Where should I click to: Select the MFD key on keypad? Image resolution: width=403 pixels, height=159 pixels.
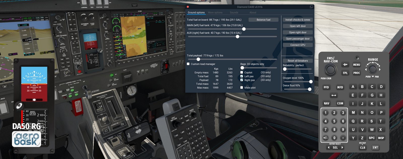[340, 87]
